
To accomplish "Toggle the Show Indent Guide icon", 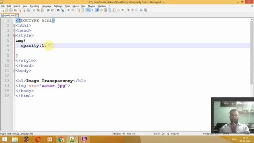I will pyautogui.click(x=97, y=10).
